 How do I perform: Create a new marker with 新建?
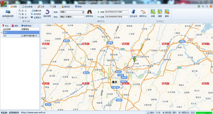(153, 13)
